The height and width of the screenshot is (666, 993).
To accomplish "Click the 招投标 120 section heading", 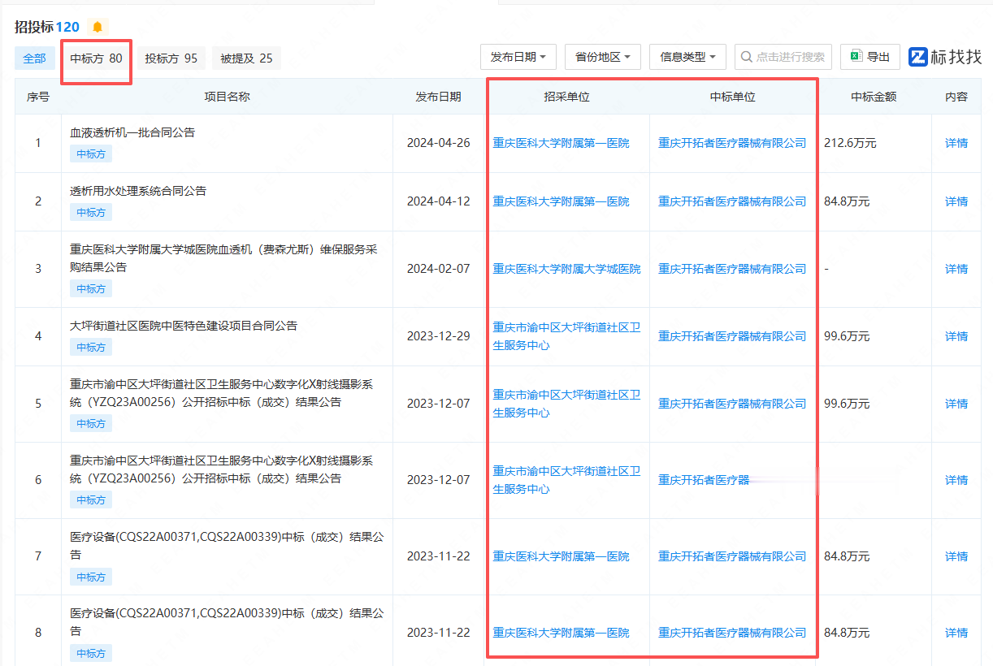I will click(x=47, y=27).
